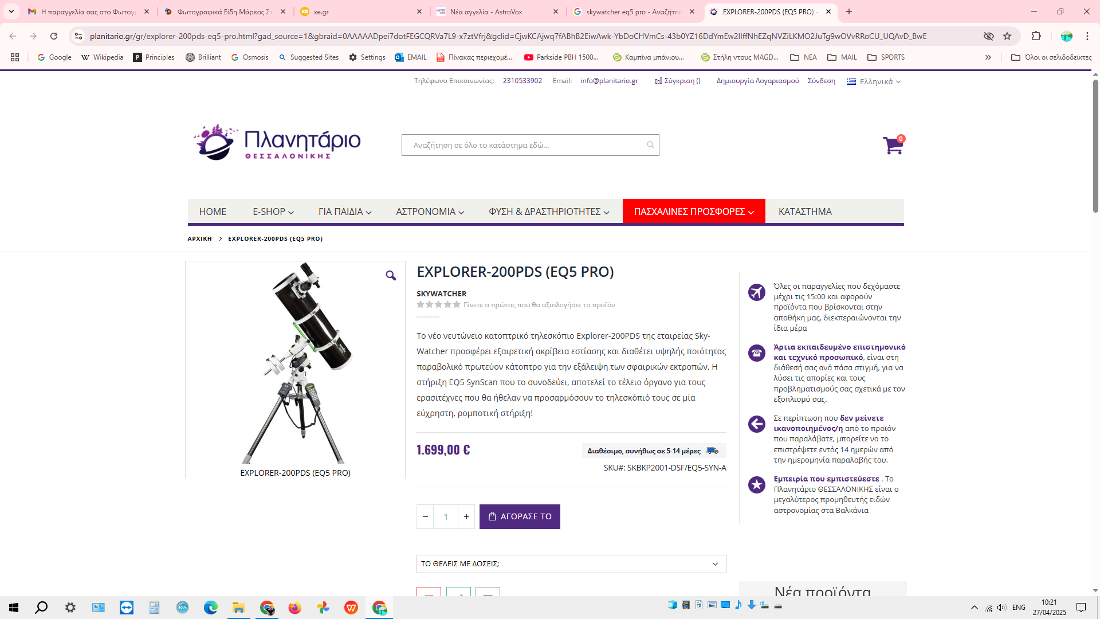The height and width of the screenshot is (619, 1100).
Task: Click the ΑΓΟΡΑΣΕ ΤΟ buy button
Action: [520, 517]
